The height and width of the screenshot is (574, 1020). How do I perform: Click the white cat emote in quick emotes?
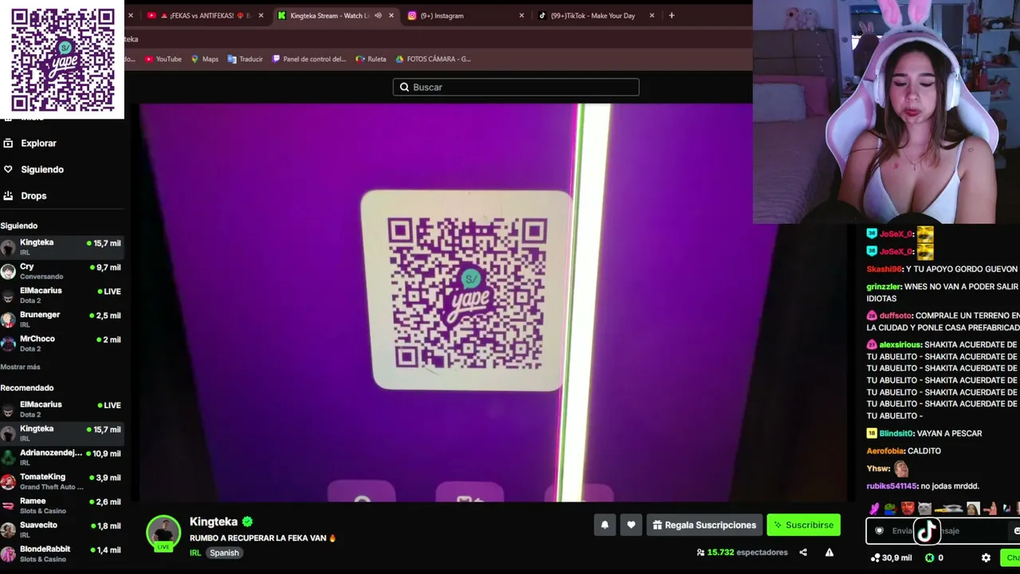point(924,509)
